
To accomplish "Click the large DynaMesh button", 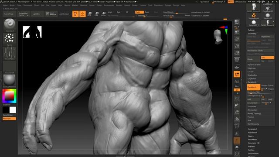I will click(254, 87).
